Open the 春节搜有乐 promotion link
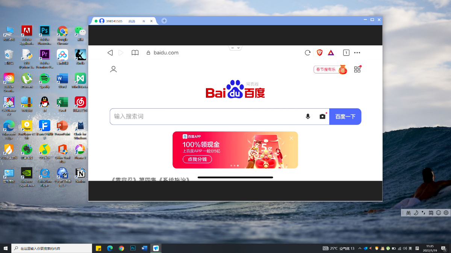Screen dimensions: 451x253 point(331,69)
